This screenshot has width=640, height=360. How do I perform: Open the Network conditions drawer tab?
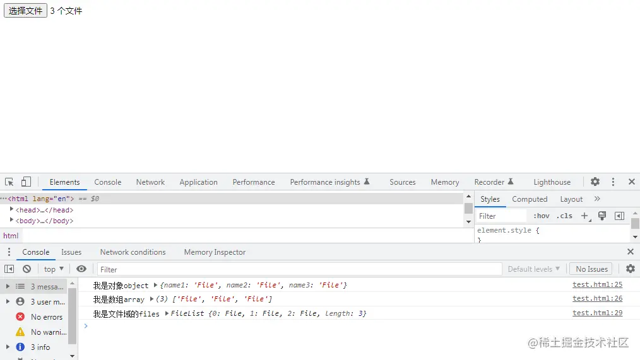coord(133,252)
